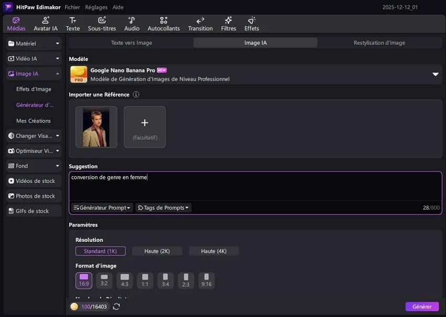Viewport: 446px width, 317px height.
Task: Switch to the Texte vers Image tab
Action: tap(131, 43)
